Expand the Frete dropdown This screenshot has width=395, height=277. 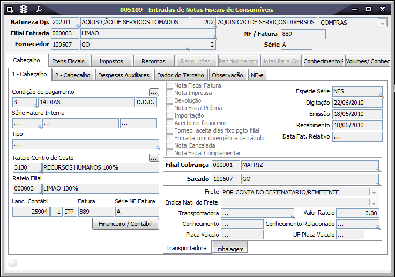tap(374, 192)
